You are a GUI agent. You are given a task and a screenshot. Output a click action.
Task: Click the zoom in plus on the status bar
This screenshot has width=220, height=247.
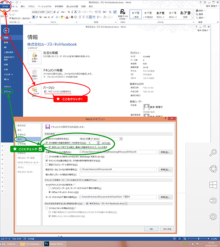click(x=209, y=239)
